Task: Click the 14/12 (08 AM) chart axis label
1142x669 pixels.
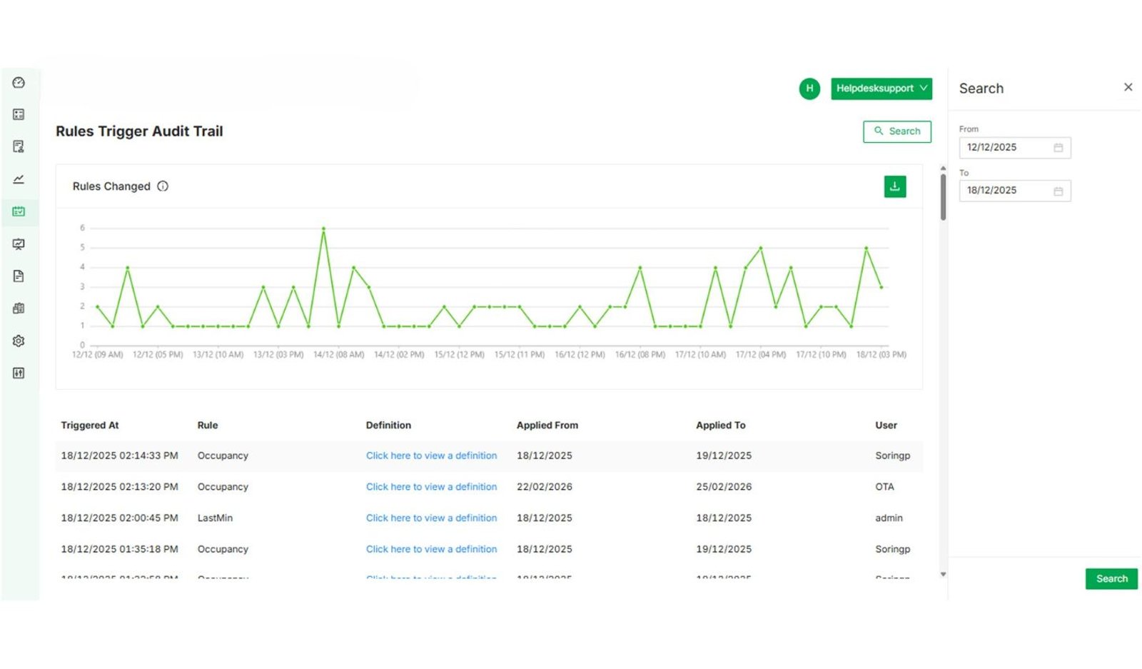Action: tap(338, 355)
